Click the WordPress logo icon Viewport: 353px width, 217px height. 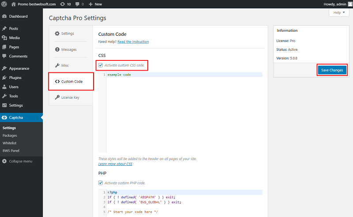(4, 4)
